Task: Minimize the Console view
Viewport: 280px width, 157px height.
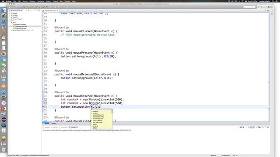Action: [266, 127]
